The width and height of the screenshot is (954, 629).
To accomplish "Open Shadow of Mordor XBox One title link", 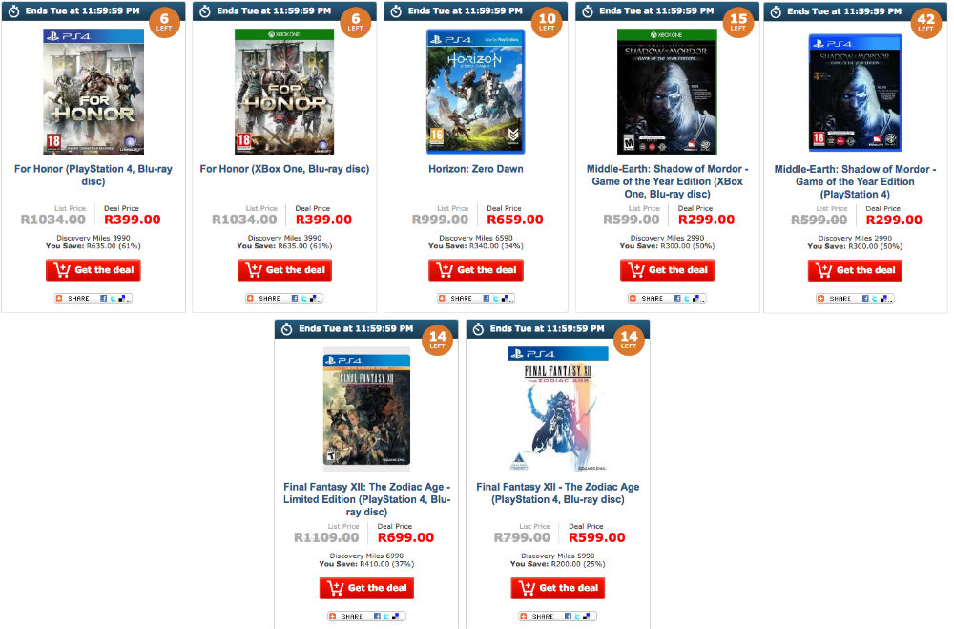I will coord(668,181).
